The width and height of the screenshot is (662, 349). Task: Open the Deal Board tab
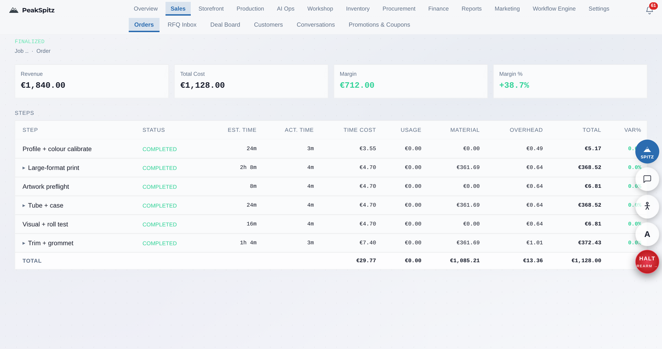pyautogui.click(x=225, y=25)
